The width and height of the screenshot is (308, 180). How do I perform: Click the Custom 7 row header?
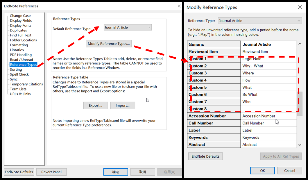(214, 101)
